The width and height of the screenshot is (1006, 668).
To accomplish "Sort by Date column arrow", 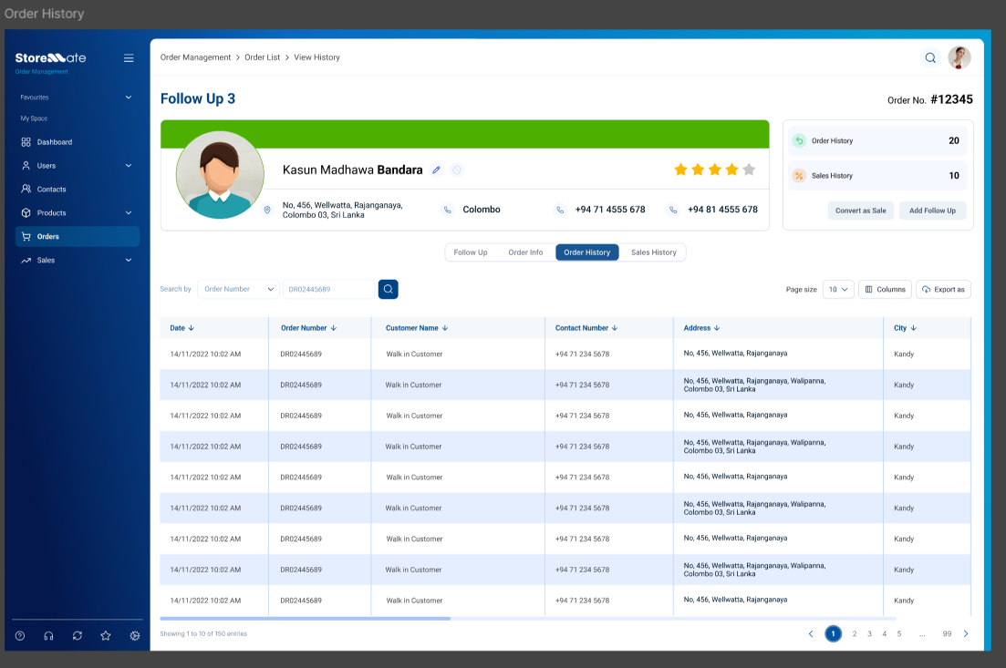I will click(192, 328).
